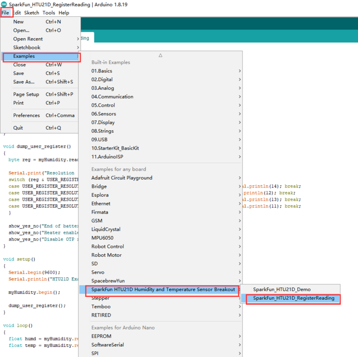This screenshot has height=357, width=358.
Task: Open the Robot Motor examples submenu
Action: point(161,255)
